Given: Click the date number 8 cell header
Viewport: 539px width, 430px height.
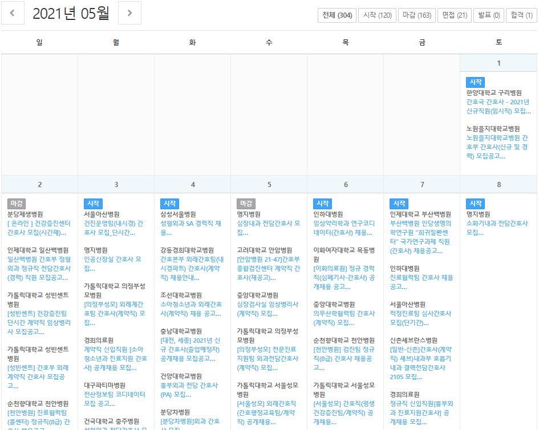Looking at the screenshot, I should [499, 185].
